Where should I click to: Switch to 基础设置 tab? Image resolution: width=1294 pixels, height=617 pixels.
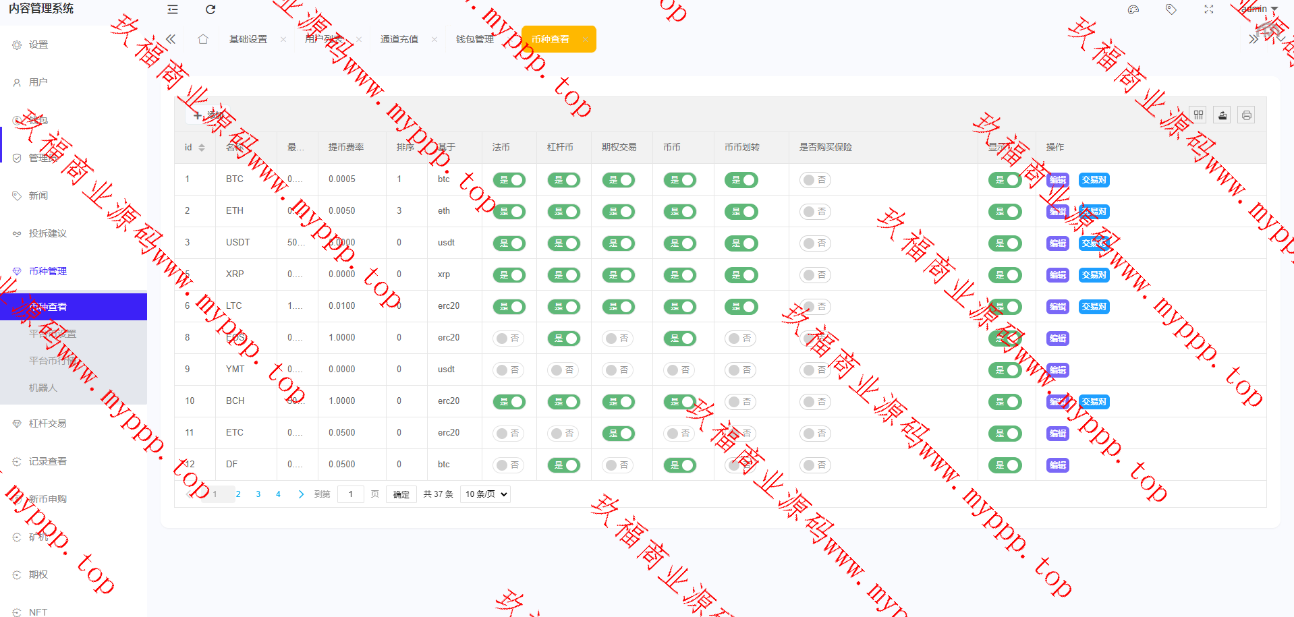(x=248, y=39)
